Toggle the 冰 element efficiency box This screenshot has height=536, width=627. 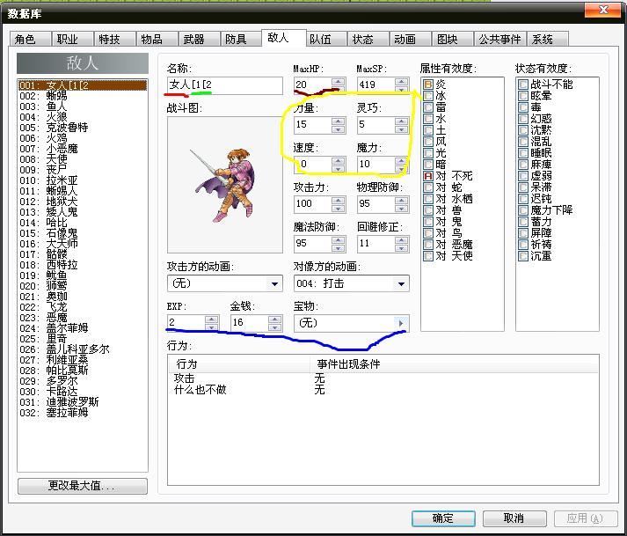point(428,96)
